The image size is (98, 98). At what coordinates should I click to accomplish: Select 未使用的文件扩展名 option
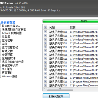tap(14, 29)
